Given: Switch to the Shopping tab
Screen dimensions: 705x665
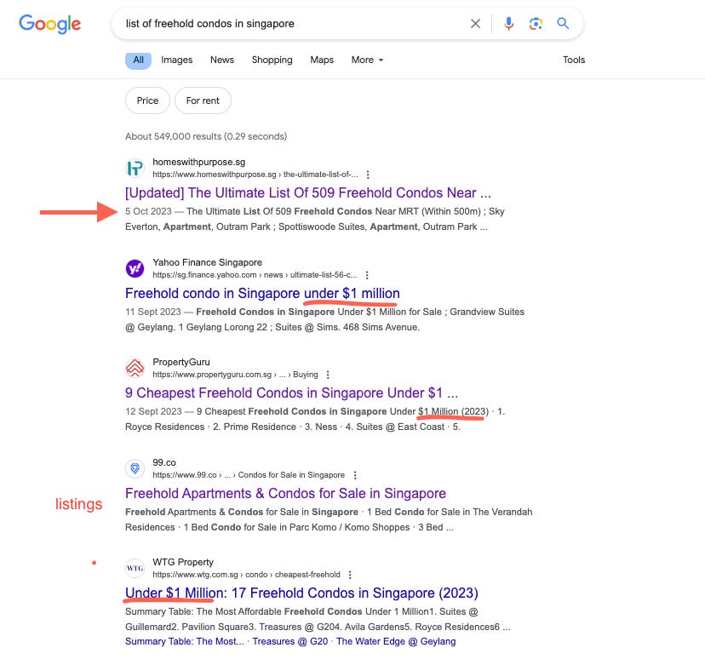Looking at the screenshot, I should pos(272,60).
